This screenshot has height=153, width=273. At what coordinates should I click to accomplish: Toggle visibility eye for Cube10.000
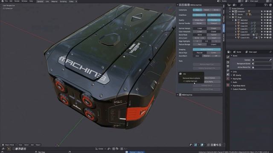[x=265, y=35]
